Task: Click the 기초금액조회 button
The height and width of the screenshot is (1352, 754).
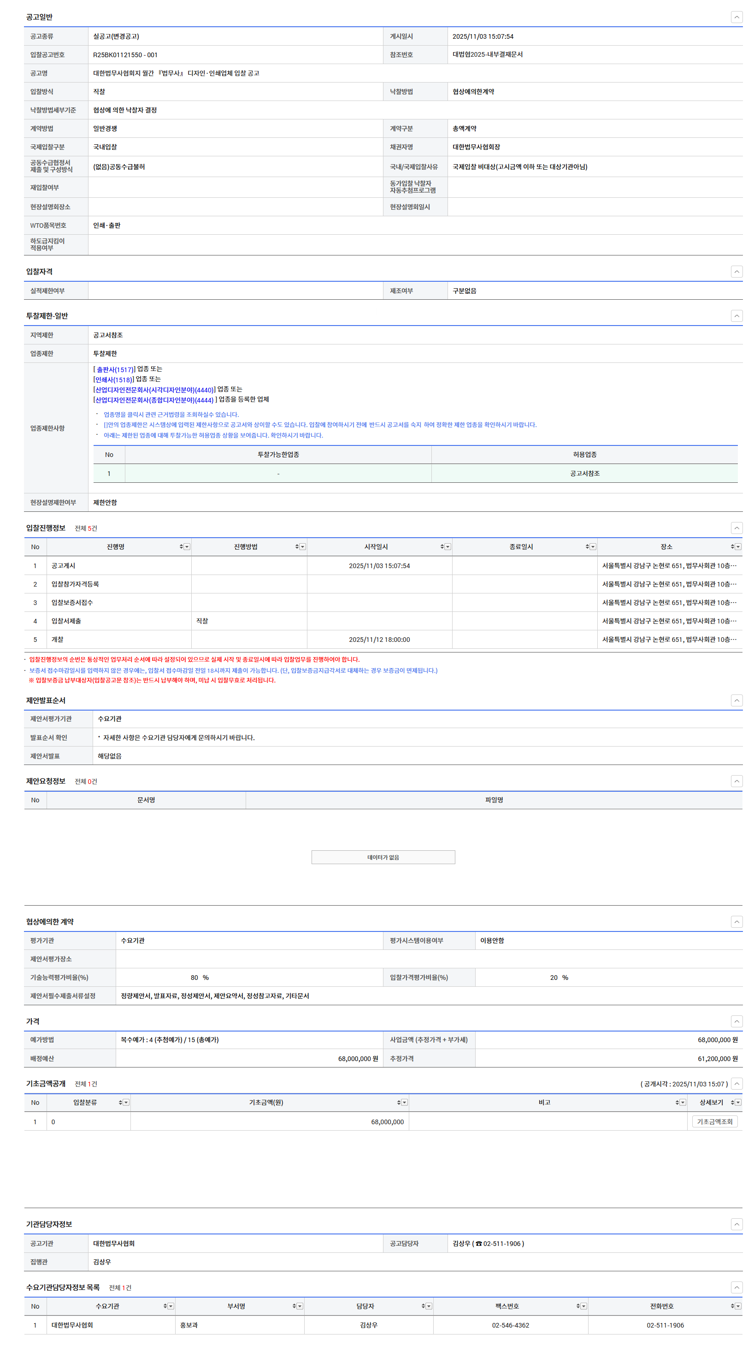Action: pos(714,1121)
